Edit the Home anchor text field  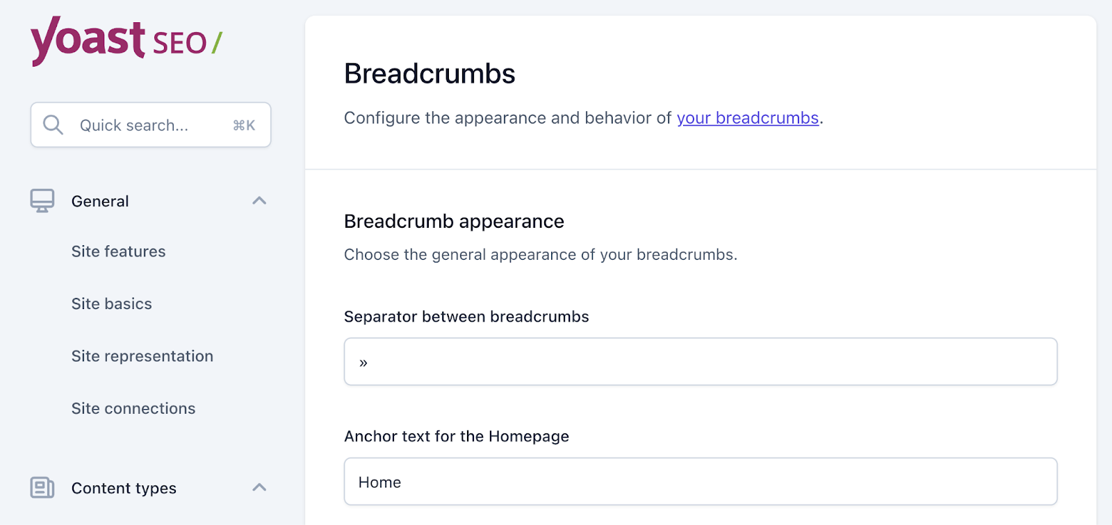click(700, 481)
